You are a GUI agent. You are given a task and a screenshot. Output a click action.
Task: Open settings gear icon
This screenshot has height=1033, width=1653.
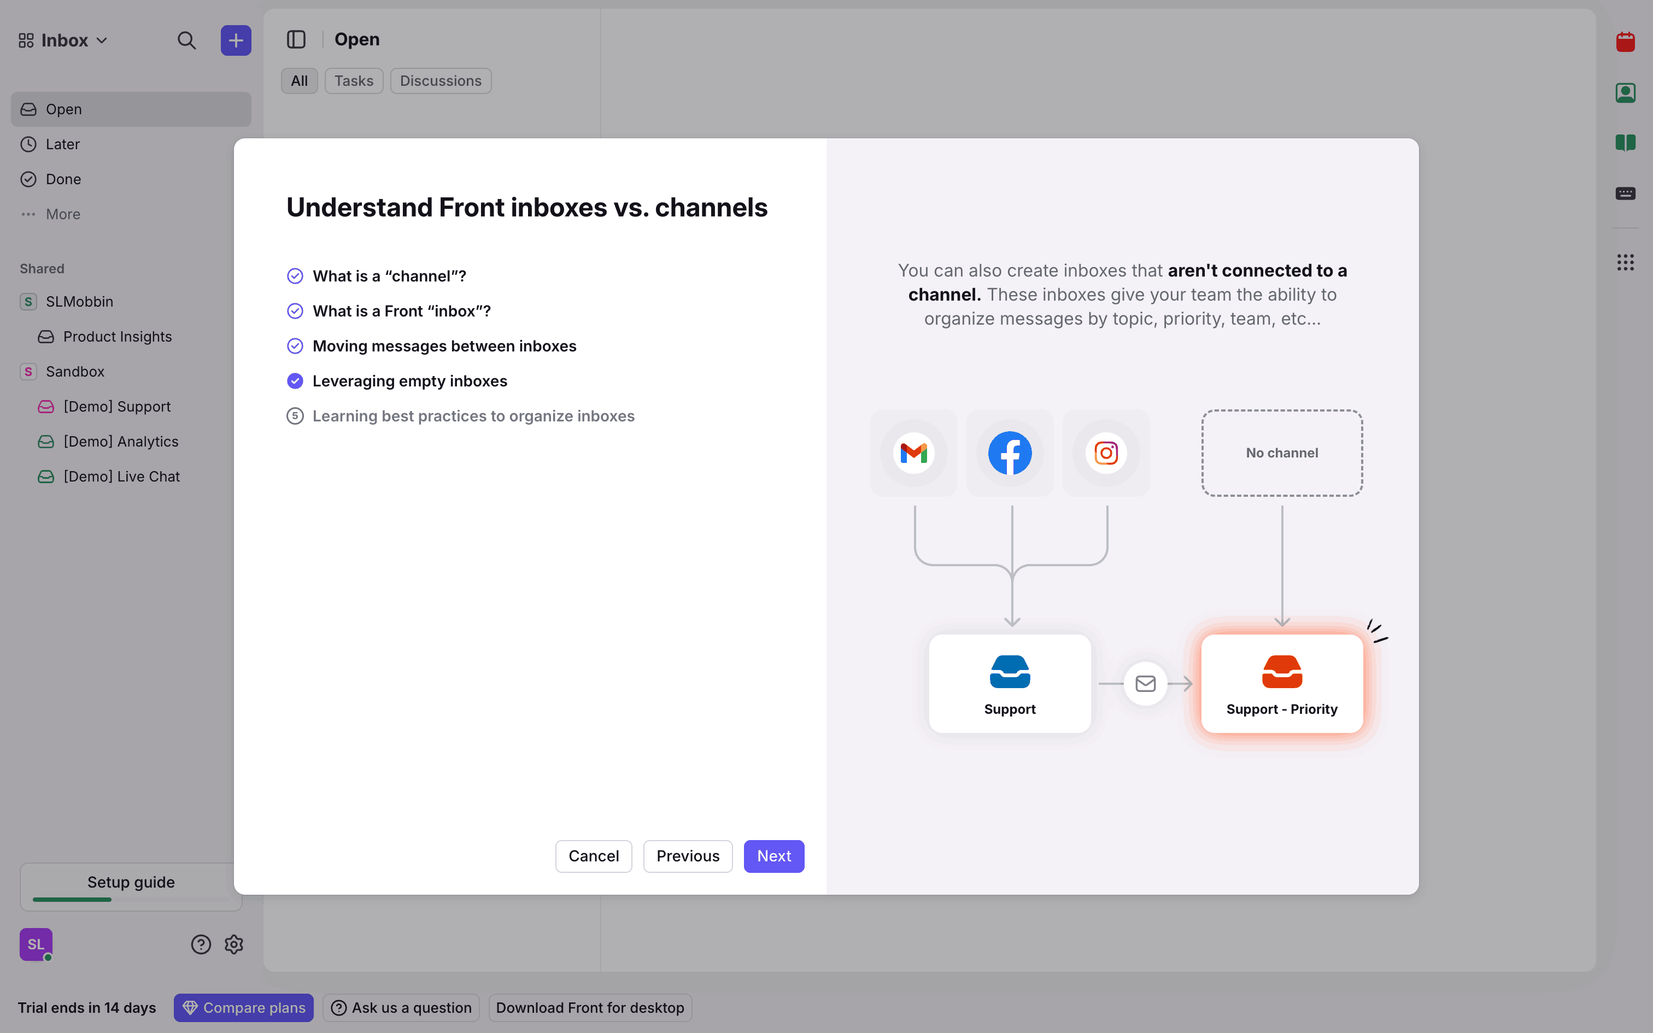pos(233,944)
